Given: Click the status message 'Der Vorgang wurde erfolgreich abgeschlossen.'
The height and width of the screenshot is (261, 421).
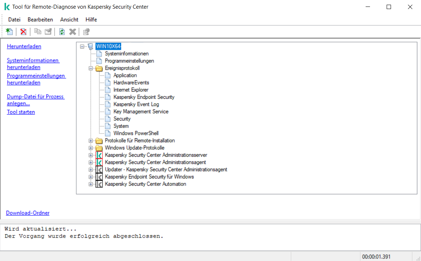Looking at the screenshot, I should (x=84, y=236).
